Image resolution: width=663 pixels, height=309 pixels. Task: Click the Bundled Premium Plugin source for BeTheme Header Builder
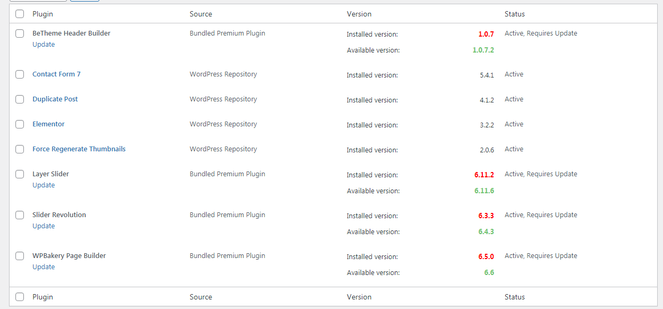tap(227, 33)
